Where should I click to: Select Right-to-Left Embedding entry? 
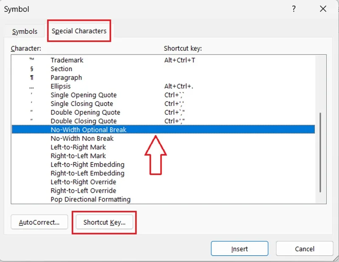coord(163,173)
